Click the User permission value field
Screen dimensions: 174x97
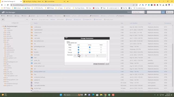pyautogui.click(x=79, y=56)
